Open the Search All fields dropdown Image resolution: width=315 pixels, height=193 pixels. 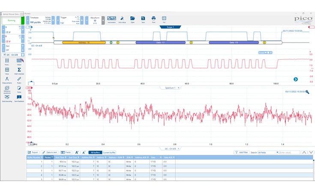[267, 152]
